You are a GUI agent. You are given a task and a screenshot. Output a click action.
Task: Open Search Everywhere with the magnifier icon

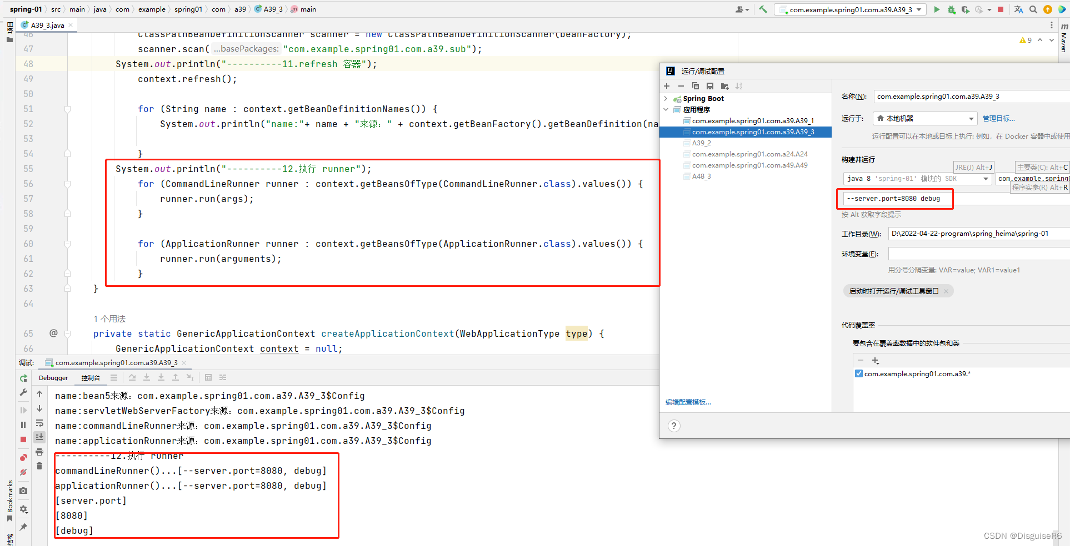point(1033,9)
